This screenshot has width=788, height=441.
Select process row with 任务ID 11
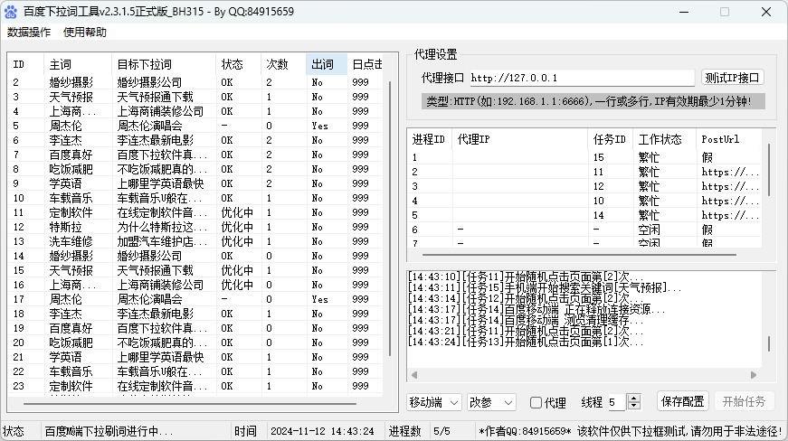(585, 172)
